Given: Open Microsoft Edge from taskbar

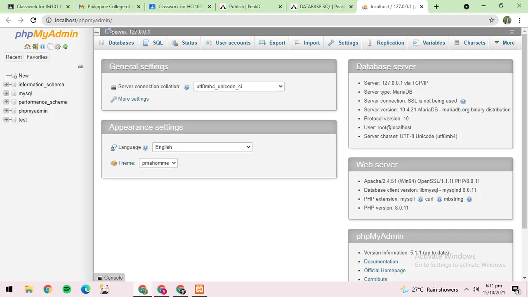Looking at the screenshot, I should [x=86, y=290].
